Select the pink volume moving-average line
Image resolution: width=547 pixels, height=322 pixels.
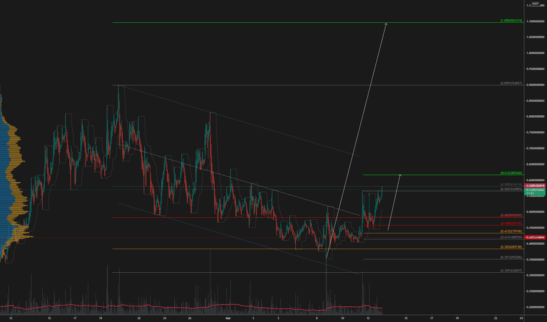(x=191, y=307)
